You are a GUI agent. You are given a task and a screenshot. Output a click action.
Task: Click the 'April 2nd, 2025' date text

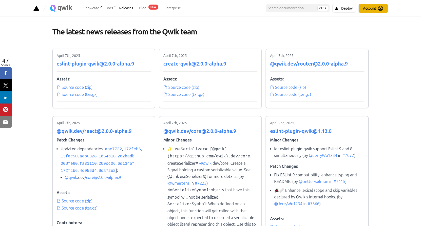(282, 123)
